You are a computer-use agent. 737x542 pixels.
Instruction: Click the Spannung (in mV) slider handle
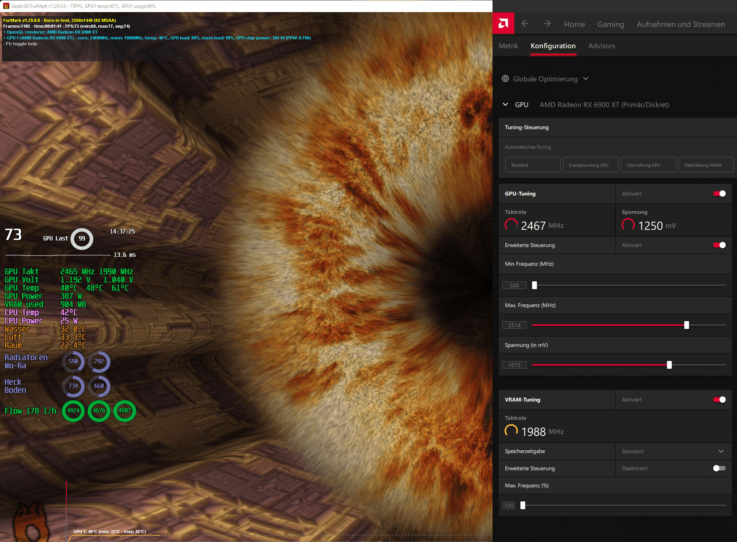click(x=670, y=365)
